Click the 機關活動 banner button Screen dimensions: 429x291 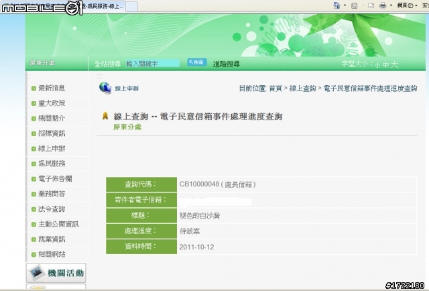point(56,273)
